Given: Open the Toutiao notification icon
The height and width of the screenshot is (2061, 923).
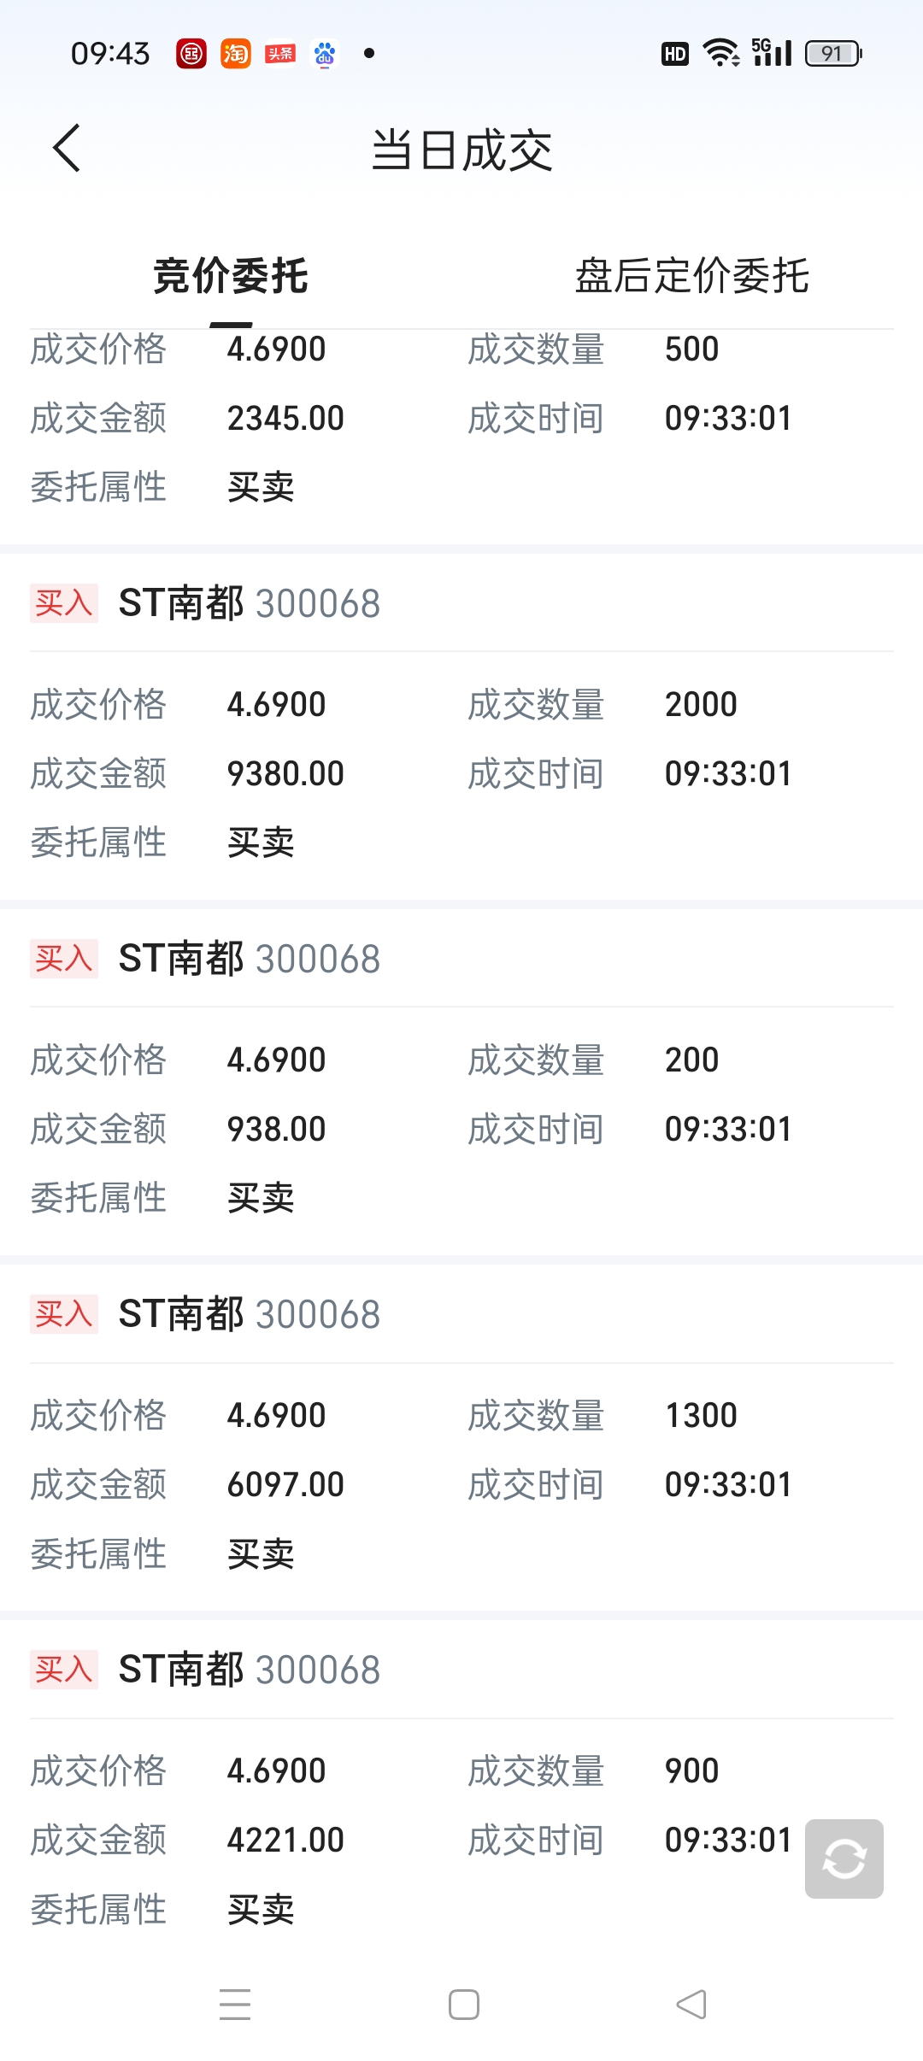Looking at the screenshot, I should point(280,54).
